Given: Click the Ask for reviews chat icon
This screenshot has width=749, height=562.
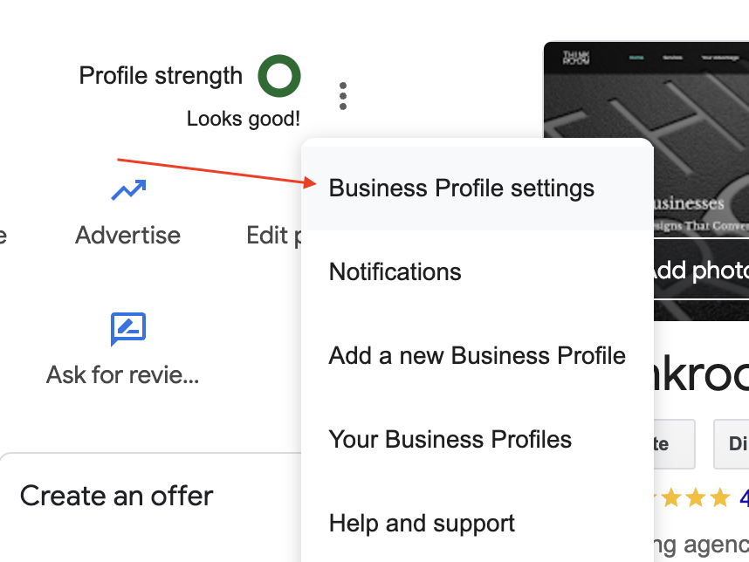Looking at the screenshot, I should point(128,329).
